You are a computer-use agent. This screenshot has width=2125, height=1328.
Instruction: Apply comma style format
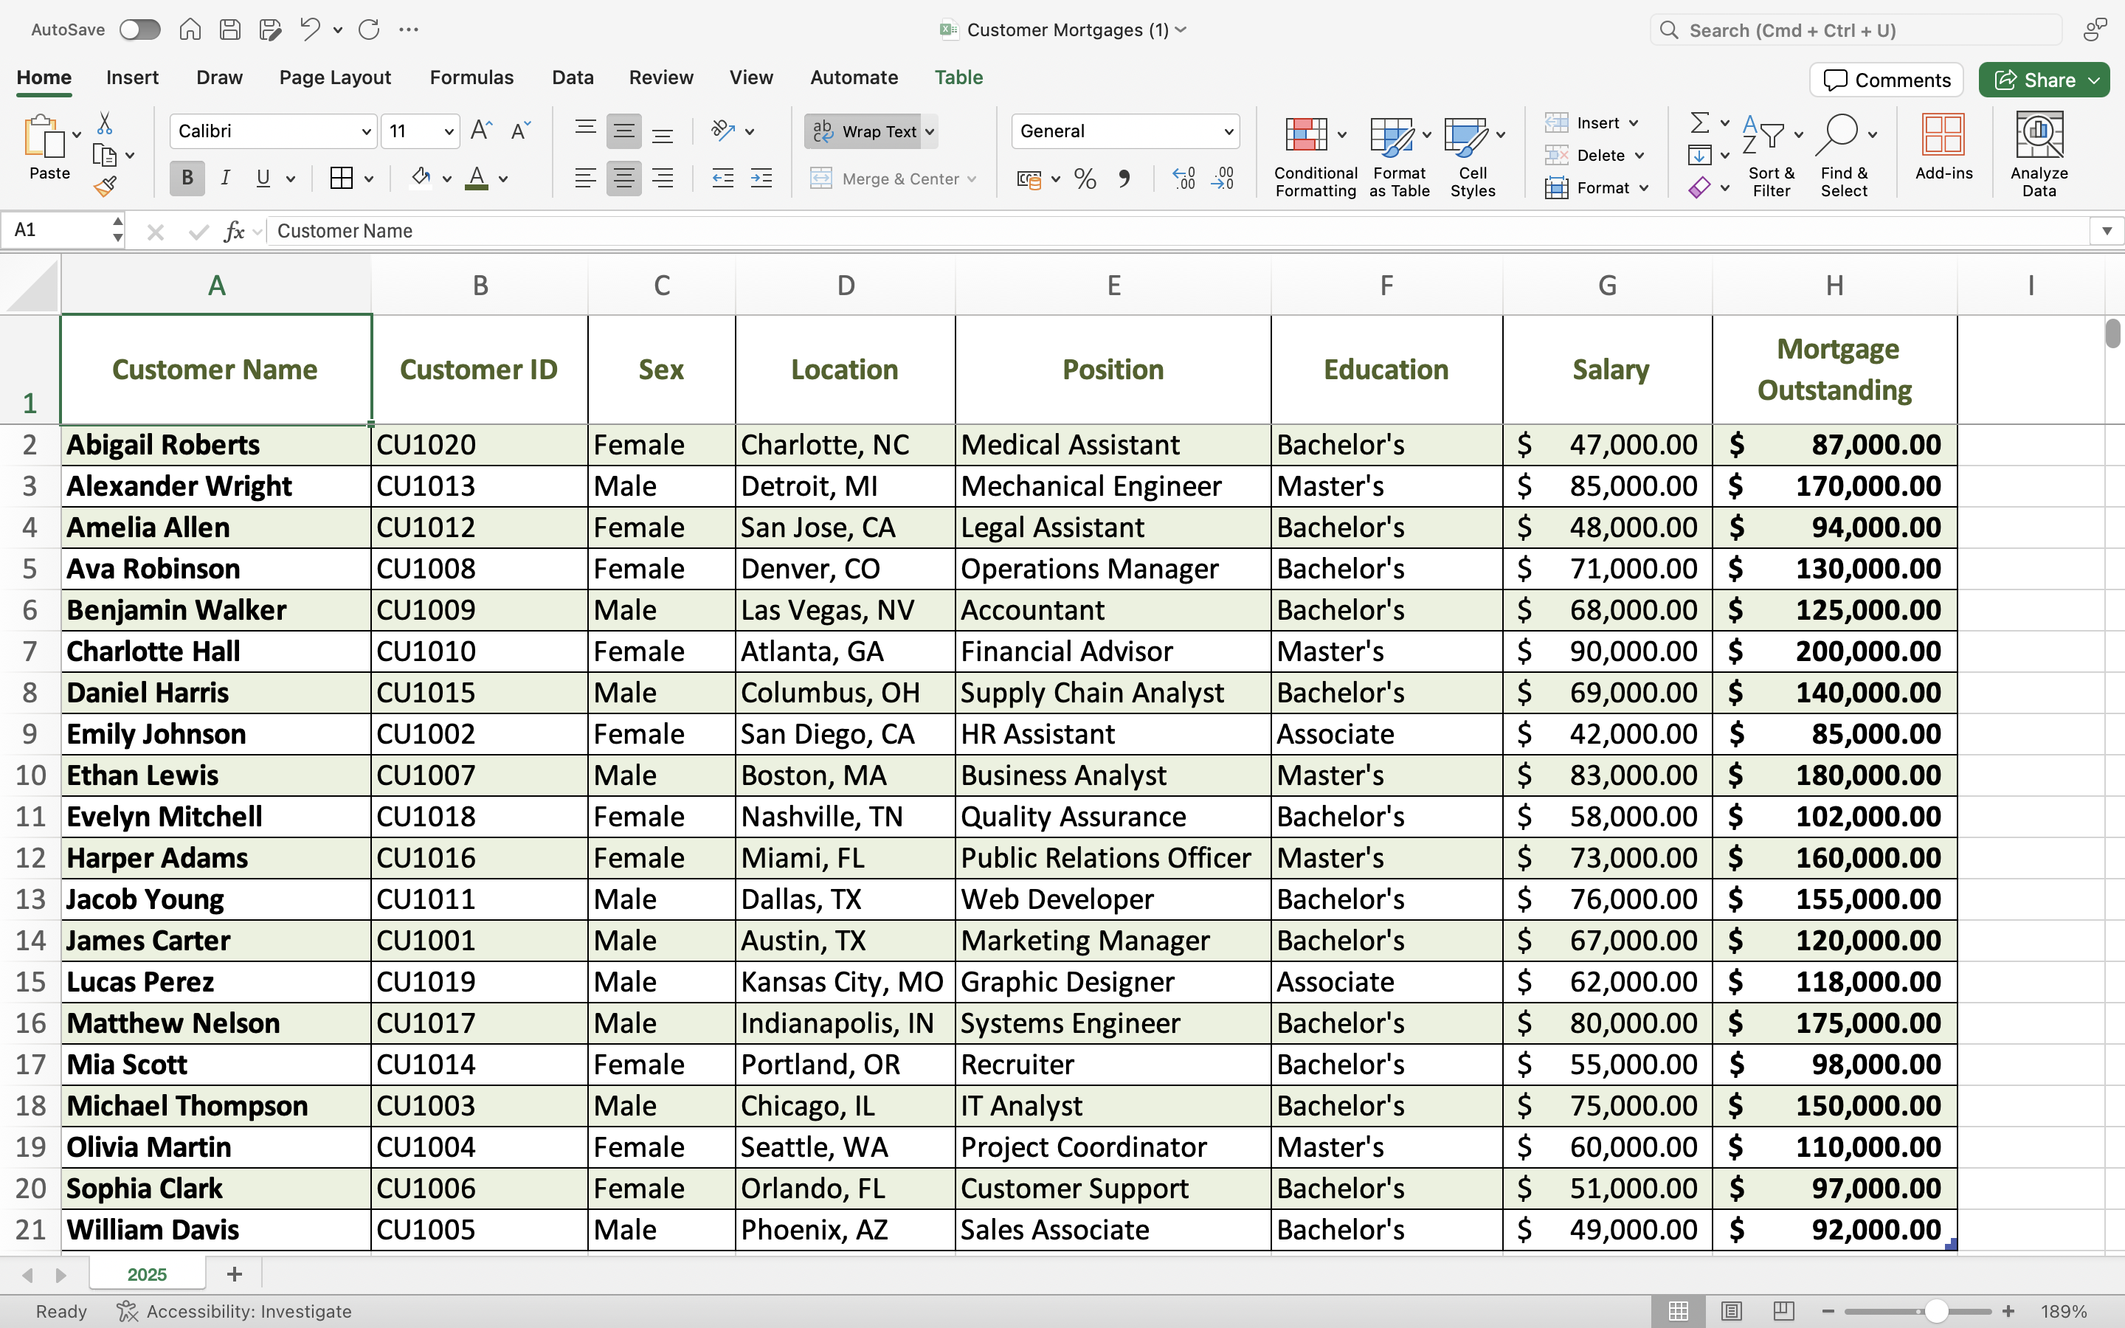click(x=1124, y=179)
